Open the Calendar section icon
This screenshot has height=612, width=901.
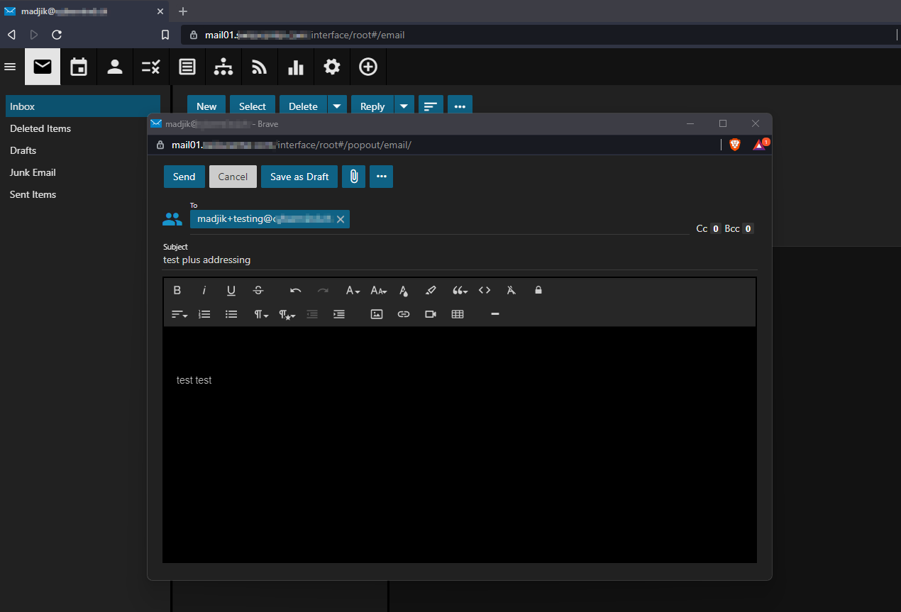79,67
